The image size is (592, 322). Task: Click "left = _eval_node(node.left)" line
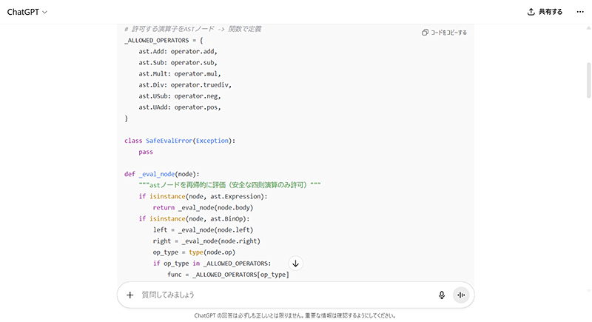pos(203,230)
